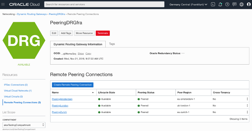This screenshot has height=131, width=252.
Task: Open the alexTestingCompartment compartment selector
Action: coord(24,125)
